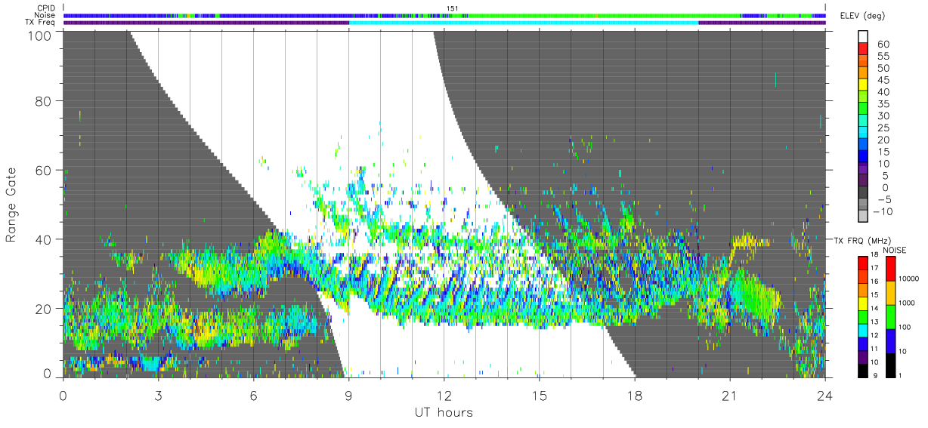This screenshot has height=428, width=928.
Task: Click the x-axis tick label 9
Action: coord(348,395)
